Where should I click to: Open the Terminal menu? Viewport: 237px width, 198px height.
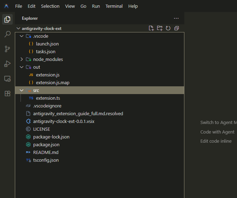pos(114,6)
